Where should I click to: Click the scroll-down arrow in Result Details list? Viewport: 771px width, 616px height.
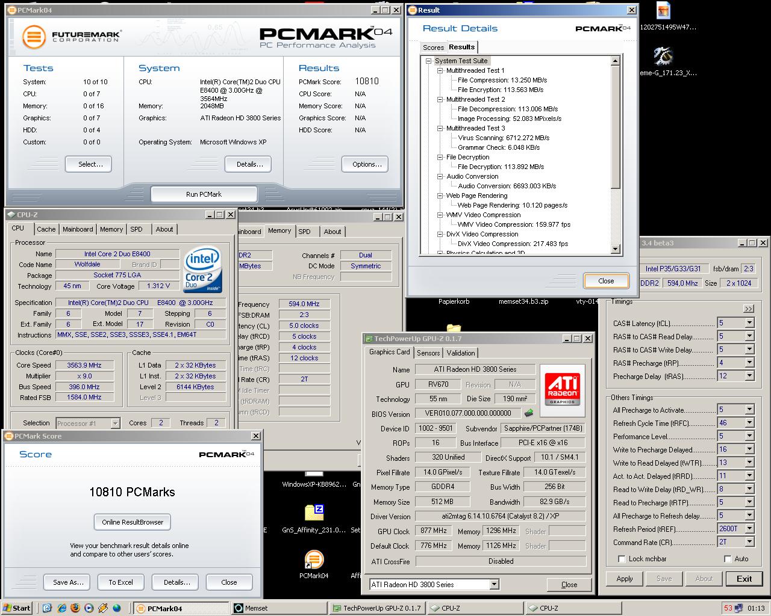[615, 249]
